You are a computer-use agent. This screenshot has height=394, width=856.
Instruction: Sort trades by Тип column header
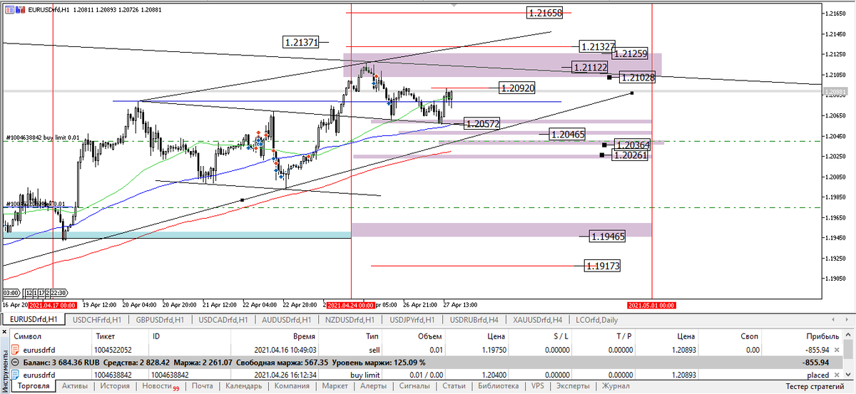[351, 336]
